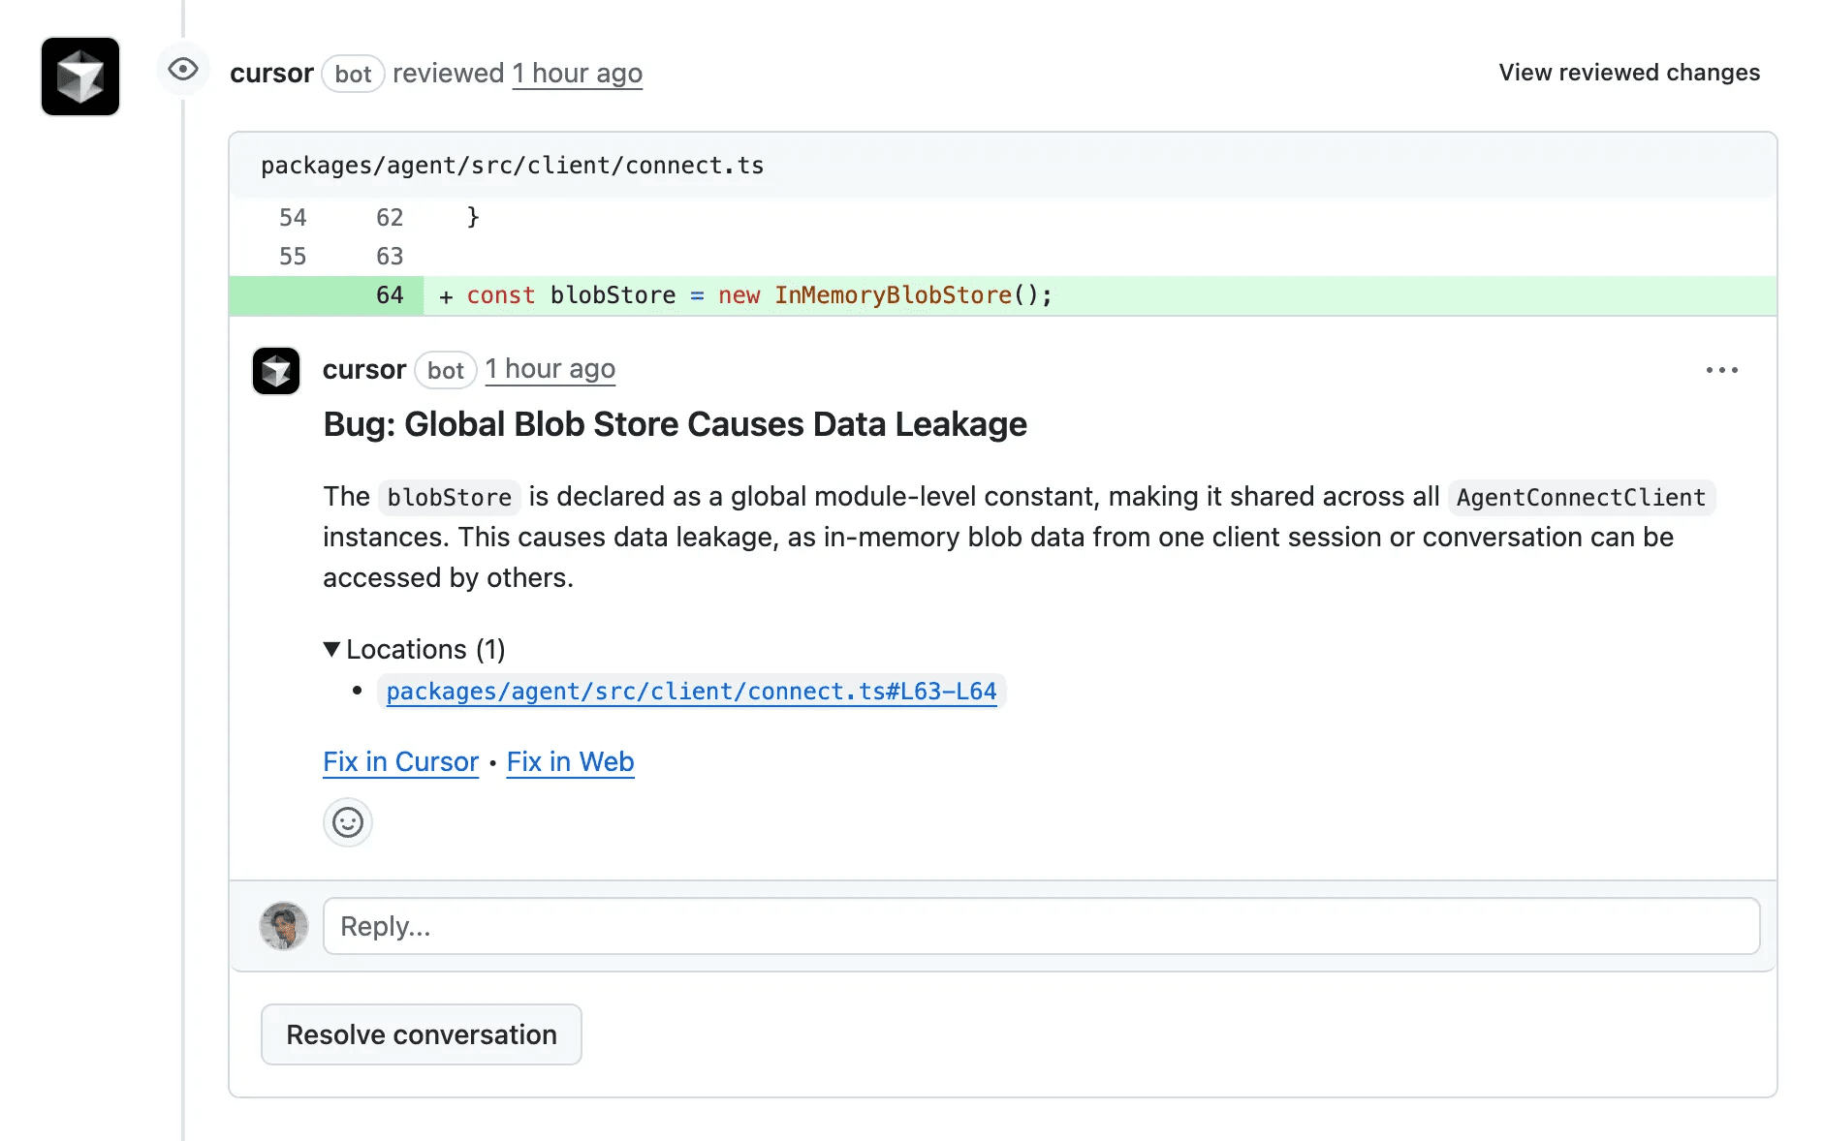Click the cursor username on the review header

pos(272,73)
